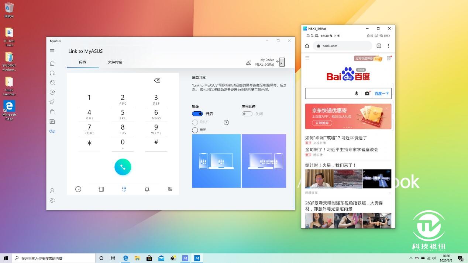Open customer support headset icon in sidebar

52,73
